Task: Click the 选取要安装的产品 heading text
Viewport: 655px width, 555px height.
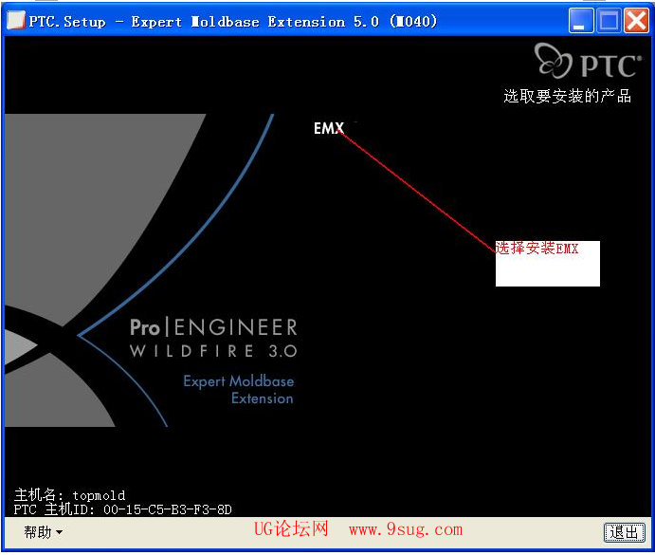Action: (x=567, y=96)
